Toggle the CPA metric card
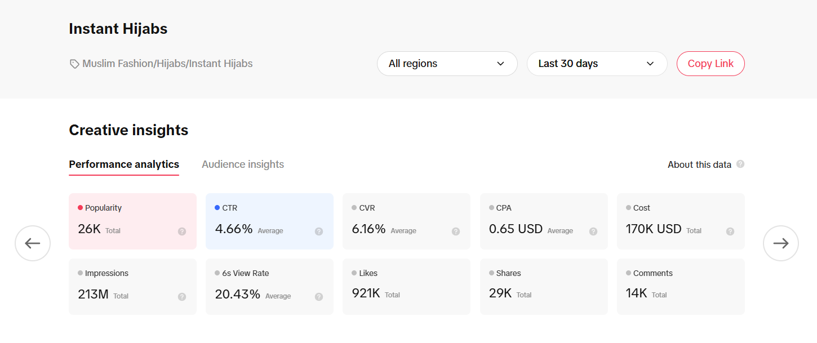Viewport: 817px width, 343px height. [544, 221]
